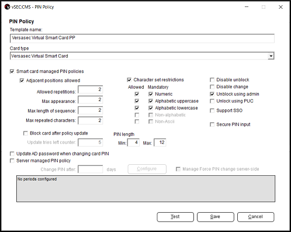
Task: Close the PIN Policy window
Action: tap(280, 7)
